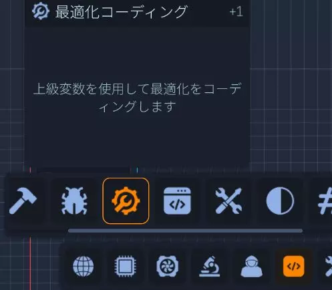Open the partially visible tools category icon
Screen dimensions: 332x290
[x=328, y=267]
